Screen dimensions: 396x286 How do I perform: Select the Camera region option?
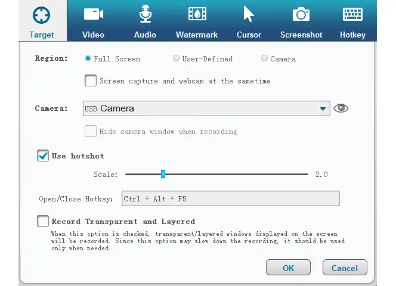click(x=264, y=58)
